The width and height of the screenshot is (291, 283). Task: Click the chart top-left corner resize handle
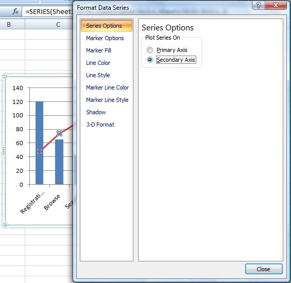click(x=5, y=76)
